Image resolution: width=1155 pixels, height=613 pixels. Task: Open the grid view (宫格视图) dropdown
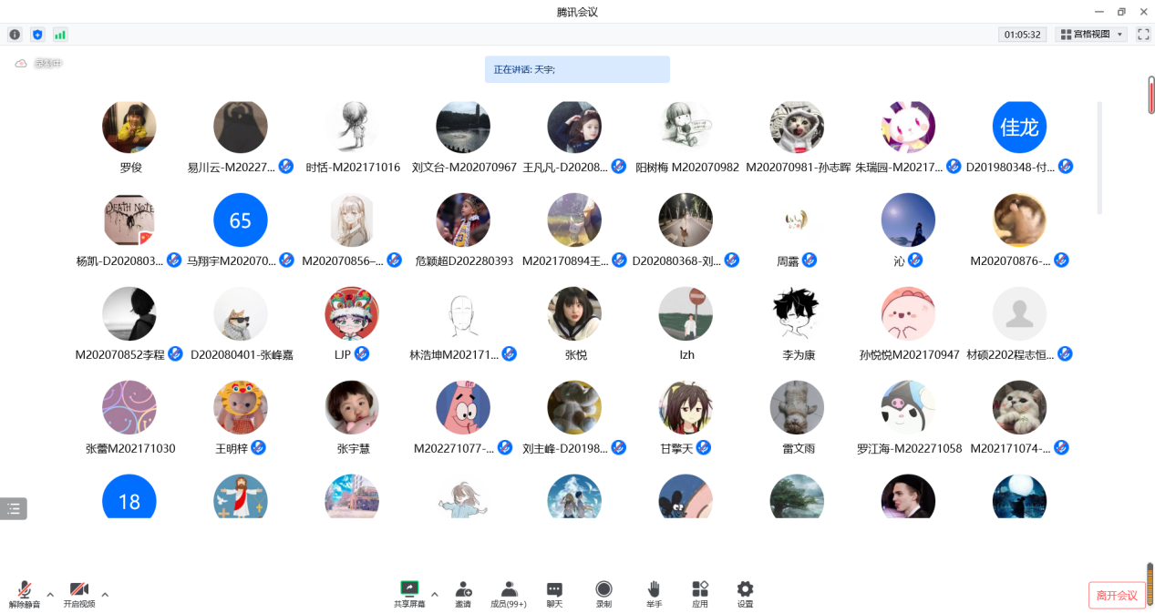[x=1091, y=35]
